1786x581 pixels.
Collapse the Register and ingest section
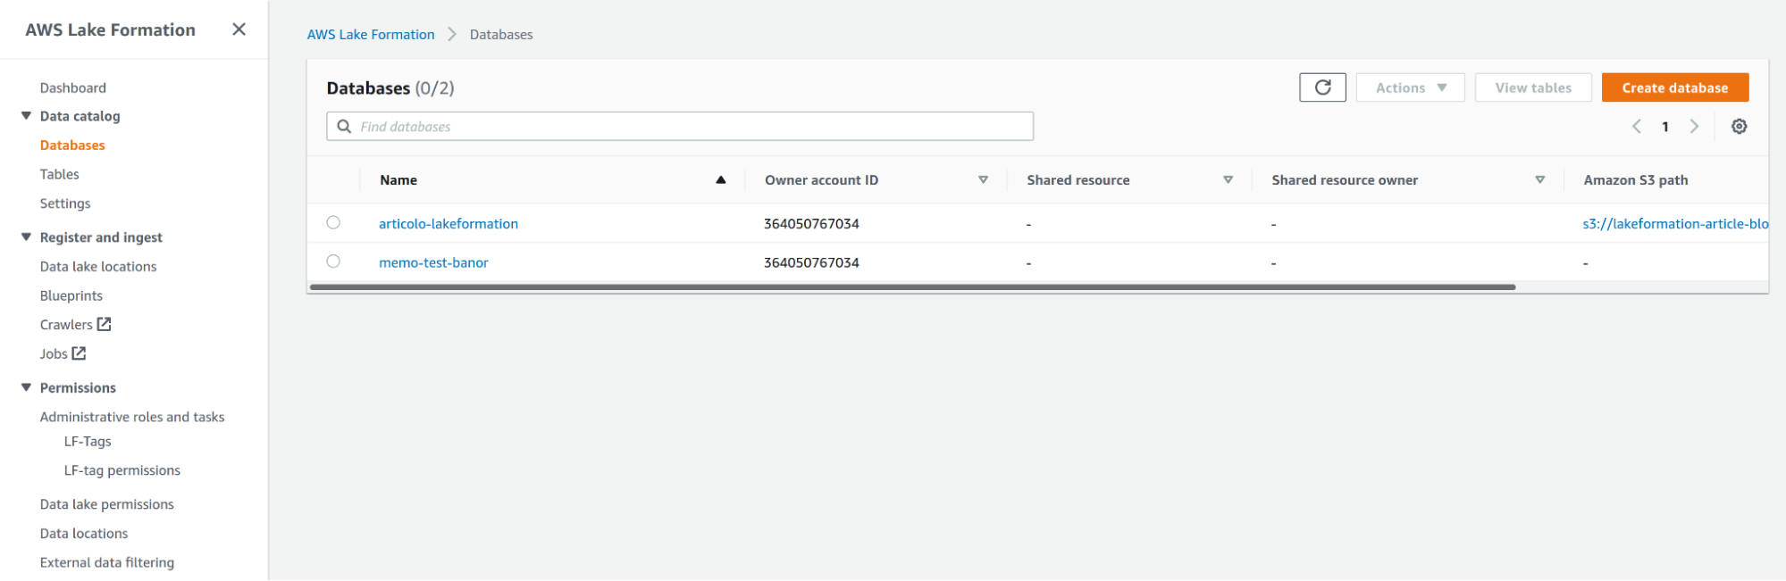tap(26, 237)
